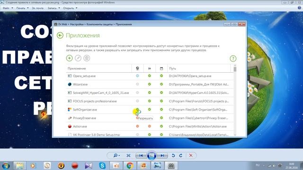This screenshot has height=170, width=303.
Task: Click the volume icon in system tray
Action: (274, 166)
